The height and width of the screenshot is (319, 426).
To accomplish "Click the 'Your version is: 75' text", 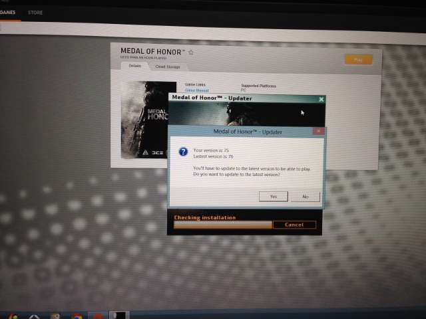I will [211, 150].
